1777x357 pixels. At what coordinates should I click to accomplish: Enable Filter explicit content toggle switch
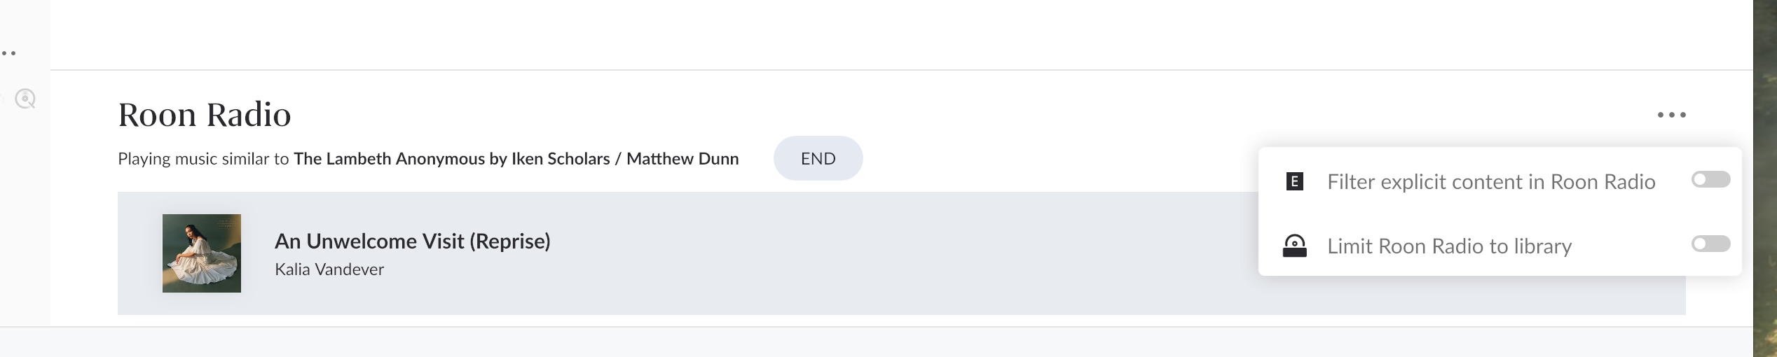click(x=1710, y=180)
